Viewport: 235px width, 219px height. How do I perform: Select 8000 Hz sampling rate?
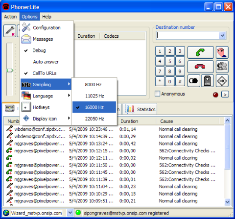(94, 85)
